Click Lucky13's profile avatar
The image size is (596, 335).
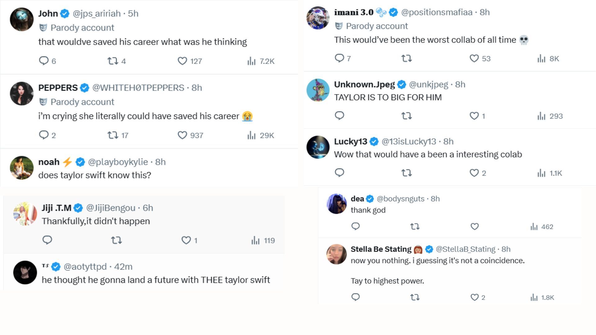point(318,147)
